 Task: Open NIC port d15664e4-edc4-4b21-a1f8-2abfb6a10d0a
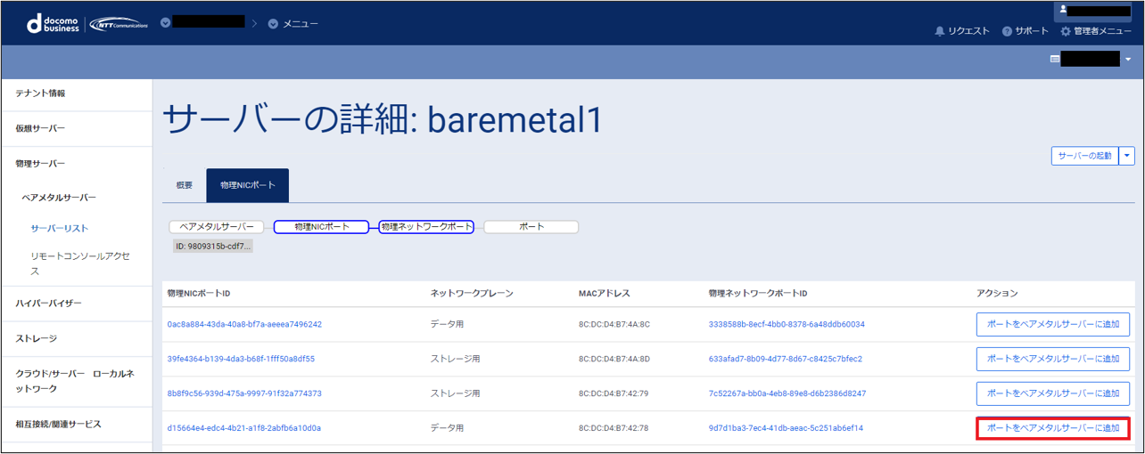pos(244,428)
